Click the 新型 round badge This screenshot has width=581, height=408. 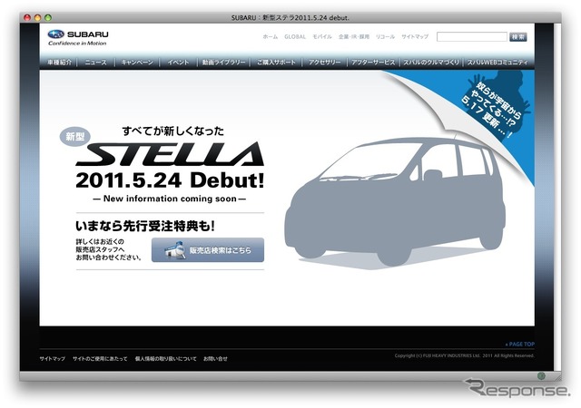click(x=75, y=137)
